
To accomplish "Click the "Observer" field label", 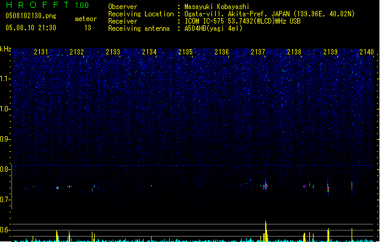I will 123,7.
